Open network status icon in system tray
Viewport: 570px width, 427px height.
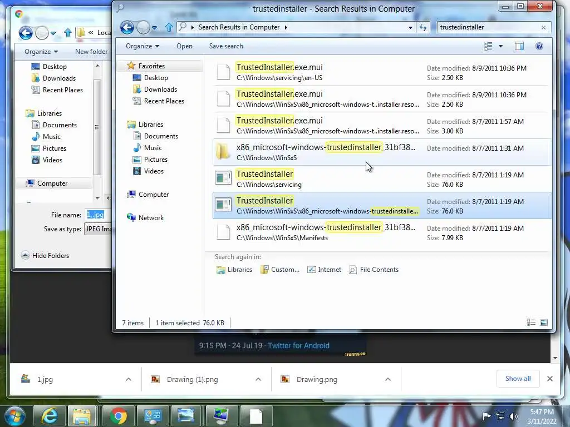(x=500, y=416)
